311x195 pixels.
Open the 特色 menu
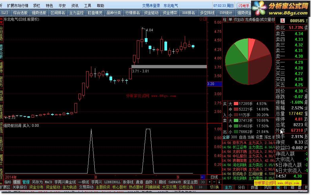49,6
